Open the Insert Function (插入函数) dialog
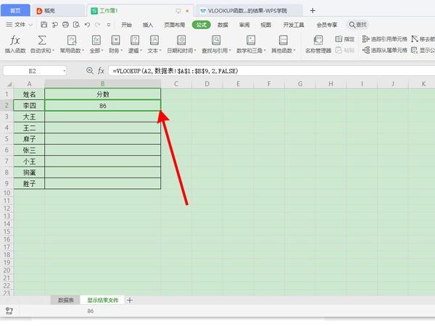 click(x=15, y=43)
